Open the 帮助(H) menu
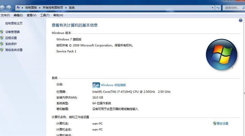Image resolution: width=245 pixels, height=136 pixels. tap(58, 15)
